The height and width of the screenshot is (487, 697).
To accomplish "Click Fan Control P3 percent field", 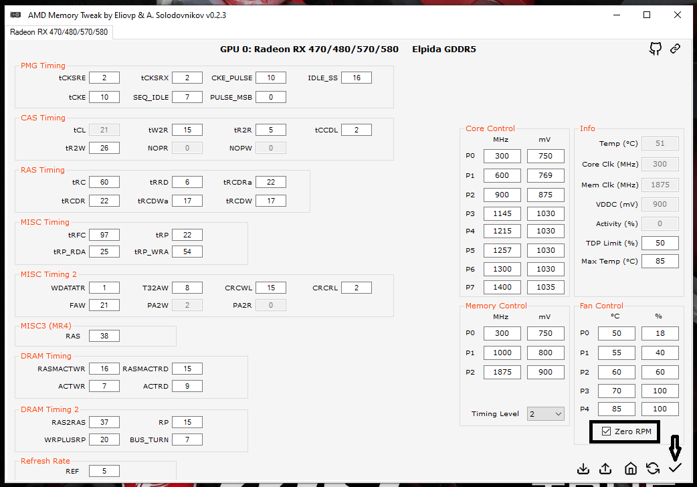I will pos(660,391).
